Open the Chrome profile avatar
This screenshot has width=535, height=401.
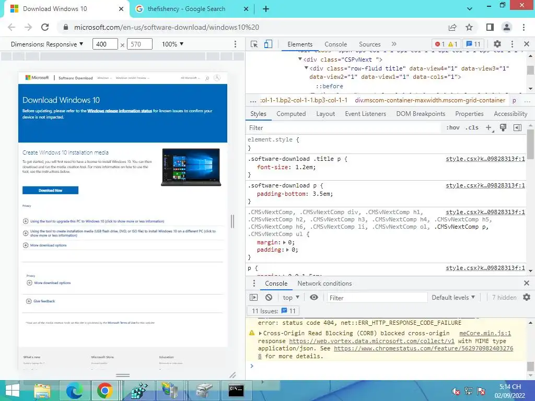(507, 27)
